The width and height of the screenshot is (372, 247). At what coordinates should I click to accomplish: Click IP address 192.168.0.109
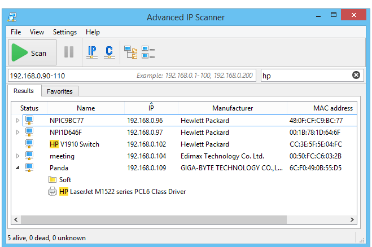[147, 168]
